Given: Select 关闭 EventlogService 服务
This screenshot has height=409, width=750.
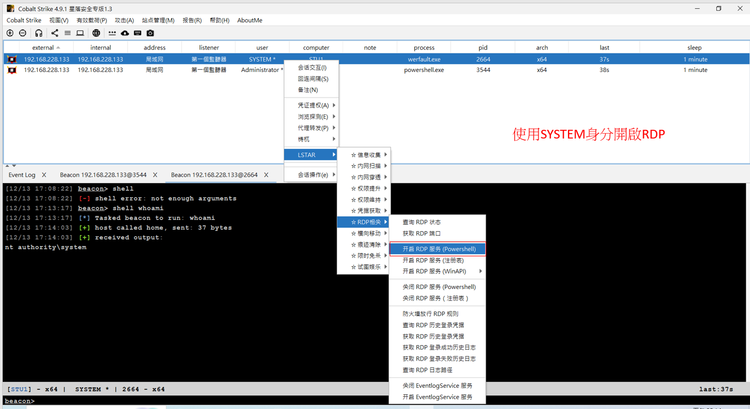Looking at the screenshot, I should point(437,386).
